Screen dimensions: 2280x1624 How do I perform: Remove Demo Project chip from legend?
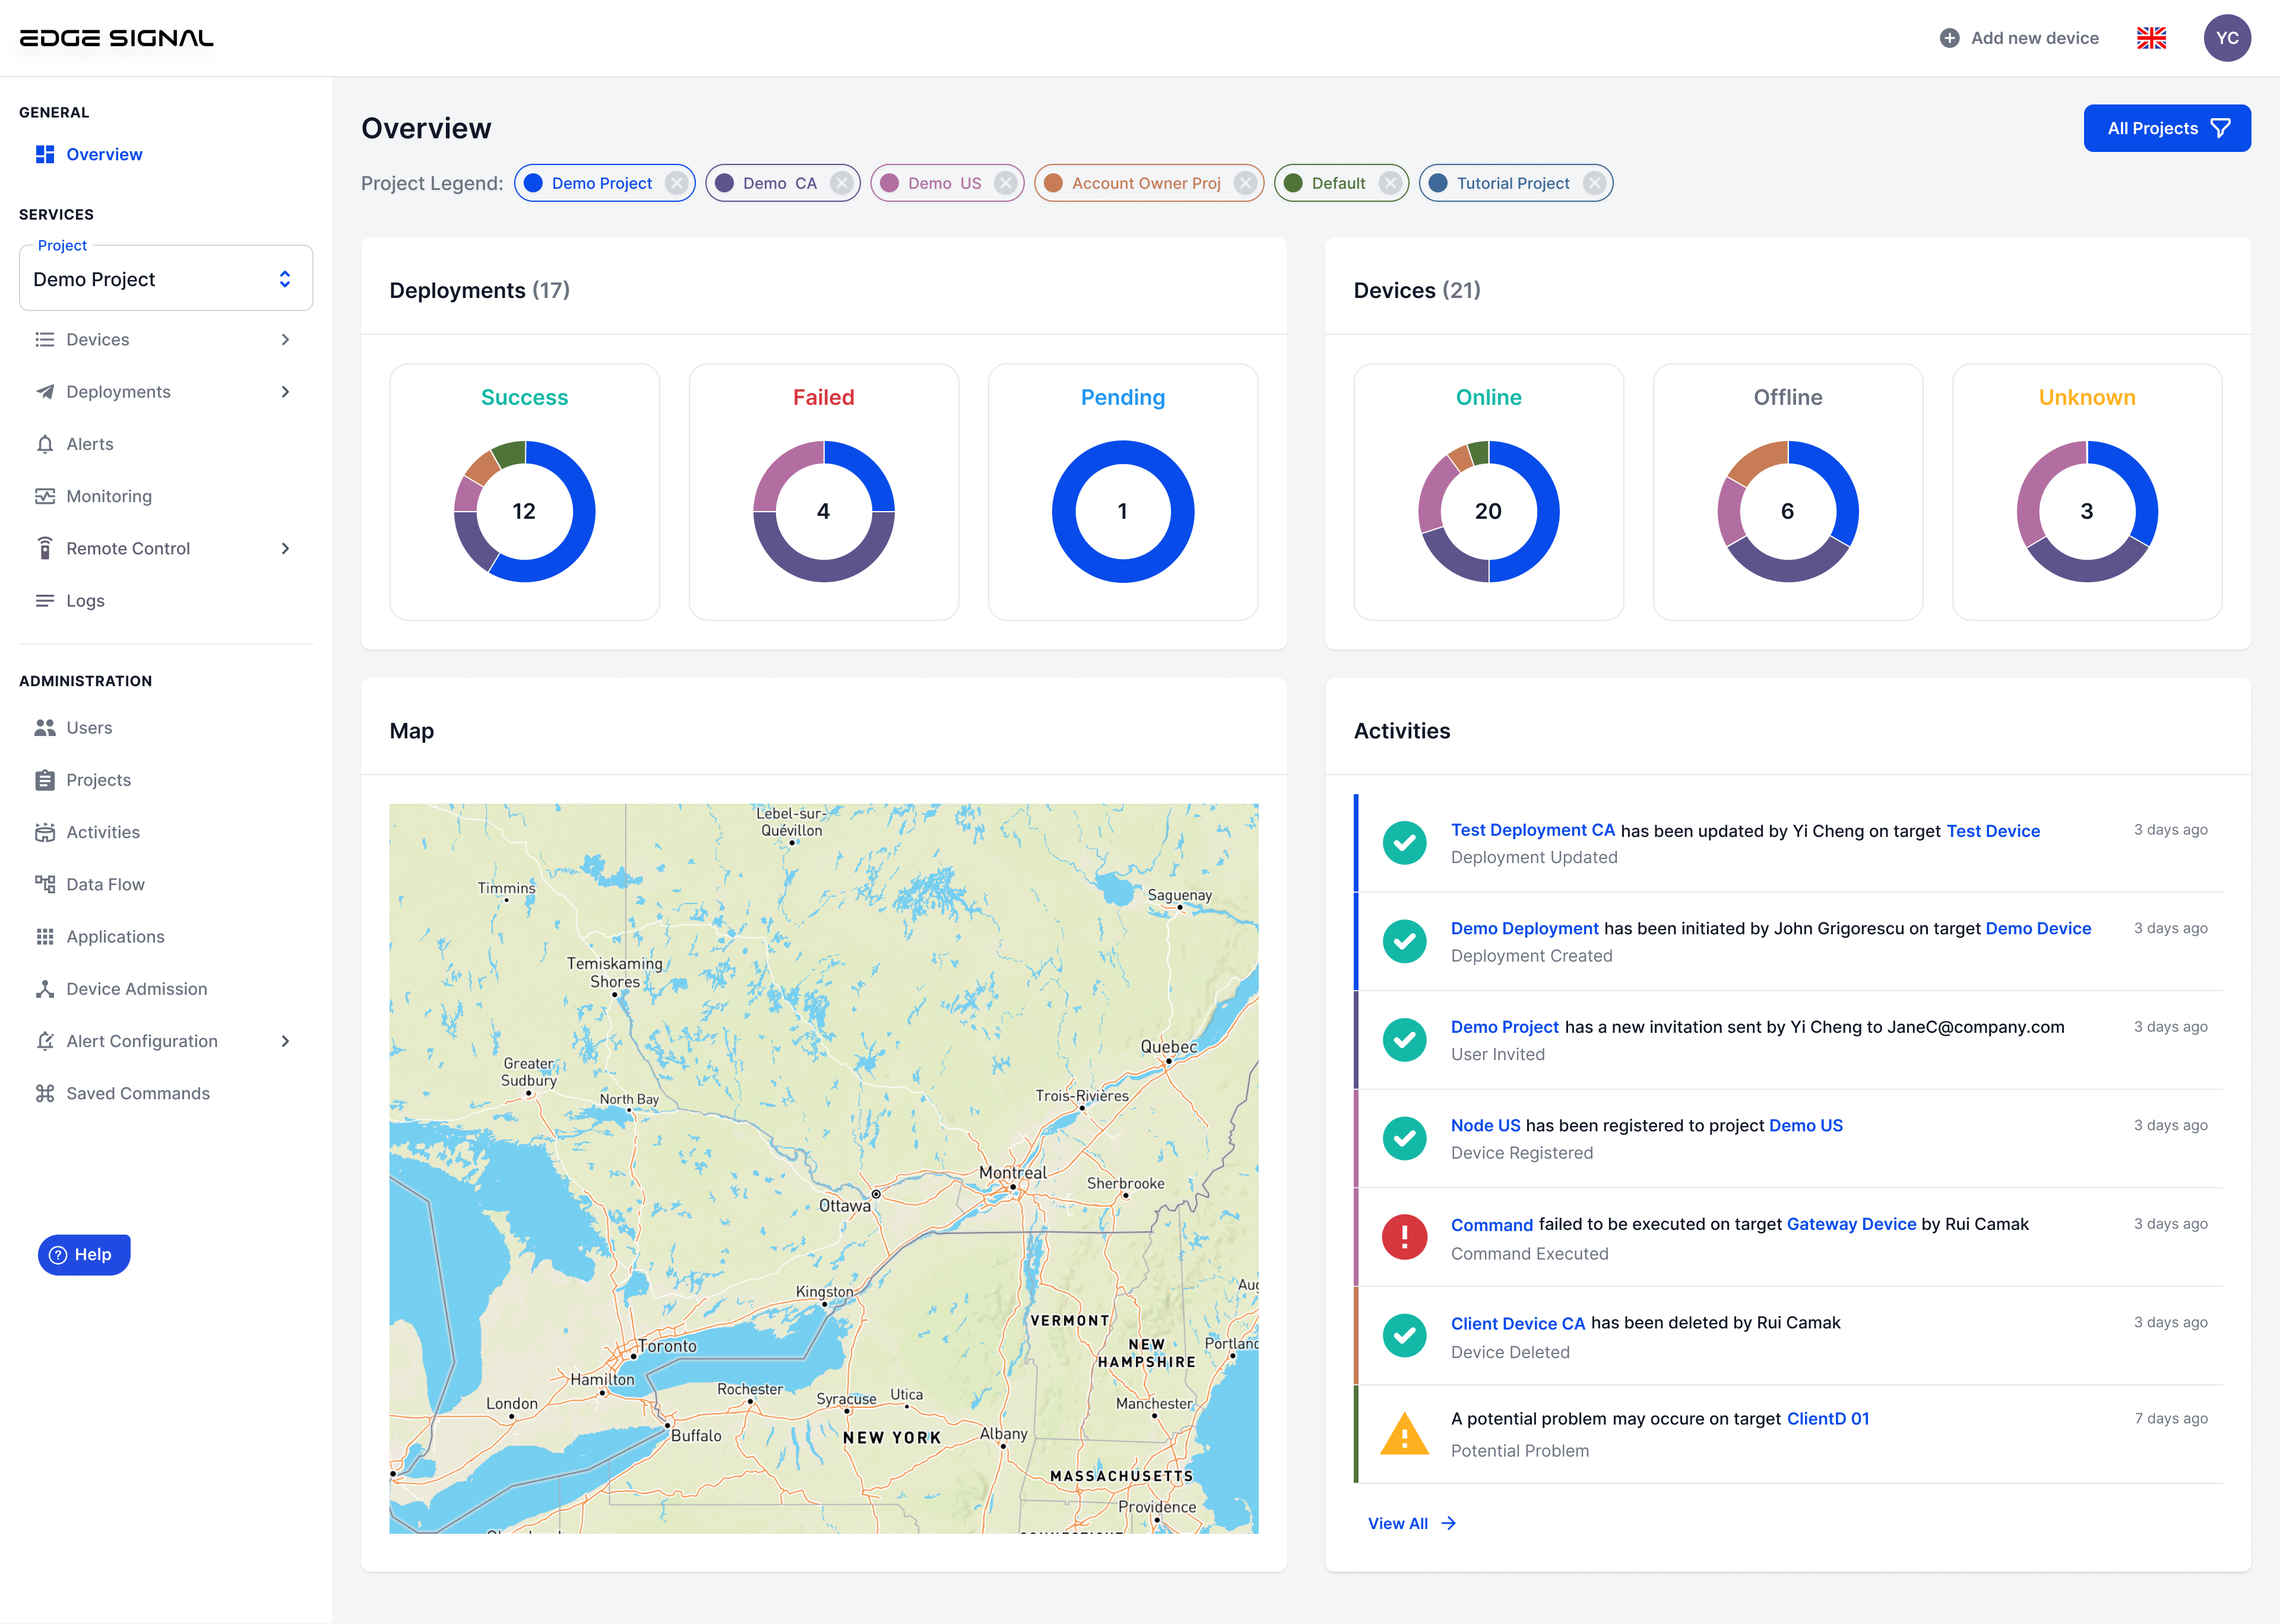(x=677, y=183)
